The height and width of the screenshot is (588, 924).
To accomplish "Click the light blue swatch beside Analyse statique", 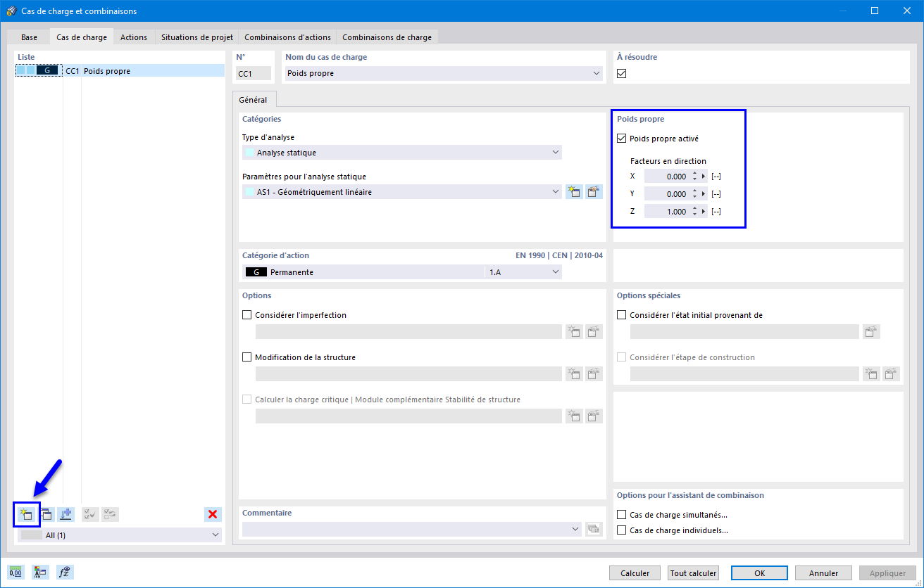I will tap(249, 153).
